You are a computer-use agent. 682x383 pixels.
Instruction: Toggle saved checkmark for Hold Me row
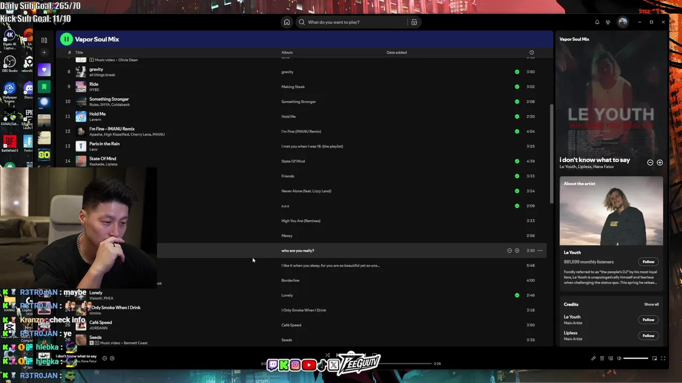(x=517, y=116)
